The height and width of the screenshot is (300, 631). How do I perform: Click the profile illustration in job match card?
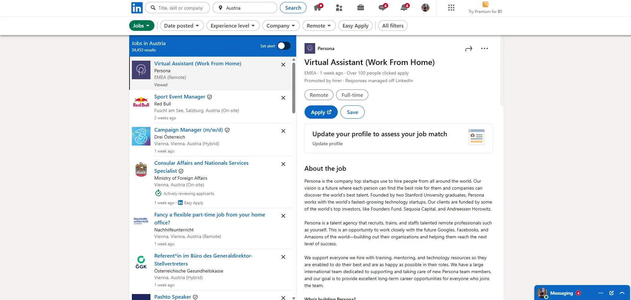(477, 137)
